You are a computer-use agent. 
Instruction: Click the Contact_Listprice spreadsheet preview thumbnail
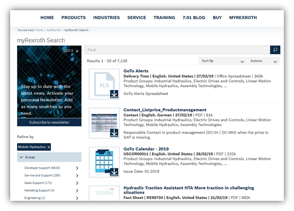click(104, 123)
